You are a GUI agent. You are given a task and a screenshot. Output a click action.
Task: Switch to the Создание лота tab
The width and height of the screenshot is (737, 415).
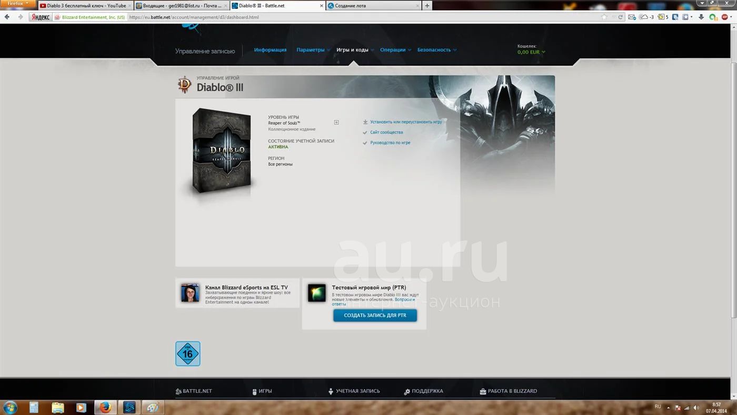point(374,6)
